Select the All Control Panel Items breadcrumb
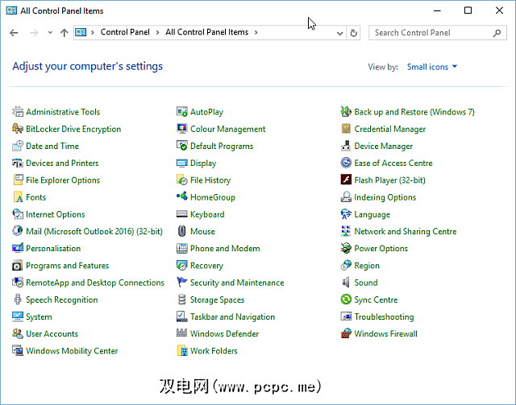The height and width of the screenshot is (405, 516). [206, 32]
